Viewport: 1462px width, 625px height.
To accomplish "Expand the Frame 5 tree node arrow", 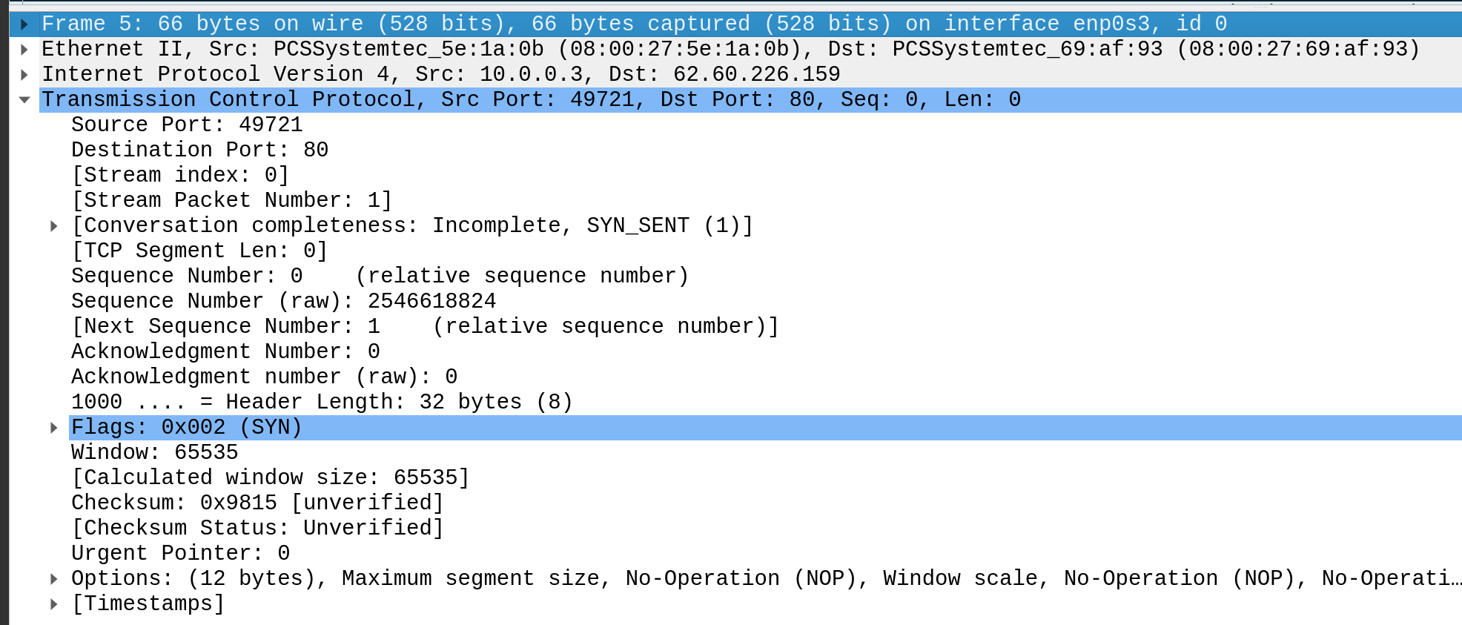I will pos(24,24).
